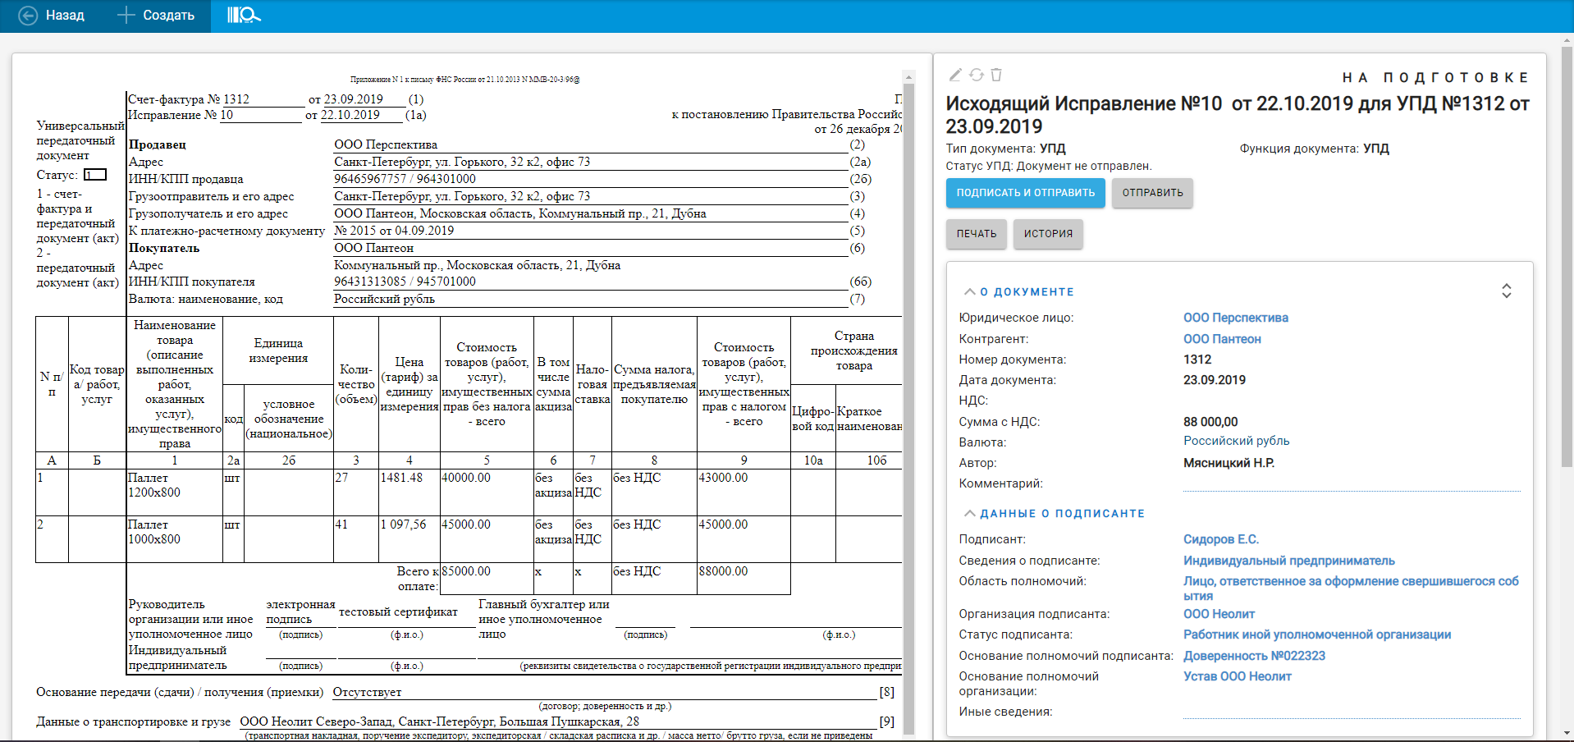
Task: Click the Создать plus button
Action: click(x=157, y=16)
